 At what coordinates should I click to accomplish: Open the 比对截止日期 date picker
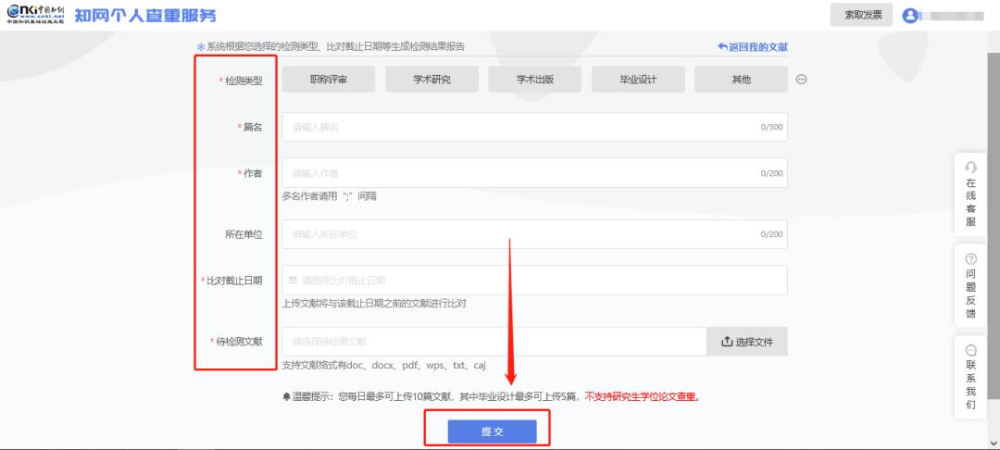point(534,280)
